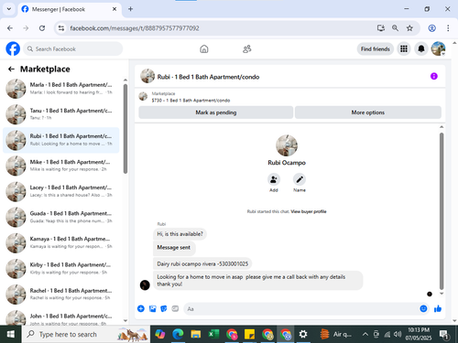Open Kirby conversation in the list

click(61, 269)
